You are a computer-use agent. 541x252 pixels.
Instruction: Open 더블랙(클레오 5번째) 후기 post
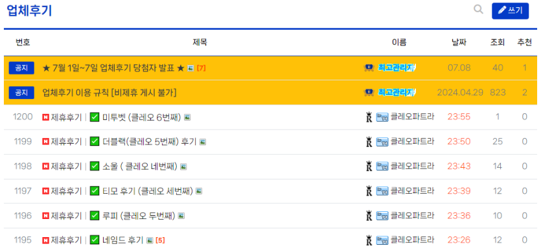coord(150,141)
